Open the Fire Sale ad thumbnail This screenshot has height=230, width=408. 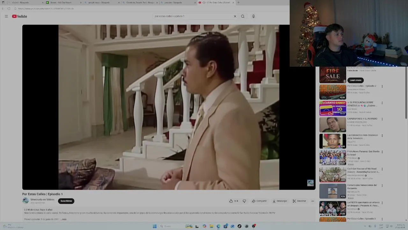(x=332, y=75)
